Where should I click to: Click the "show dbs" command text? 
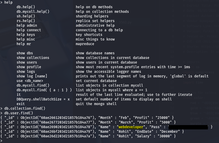pos(25,53)
